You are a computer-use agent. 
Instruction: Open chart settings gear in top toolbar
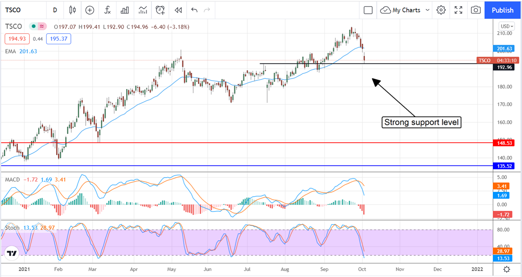[x=441, y=10]
